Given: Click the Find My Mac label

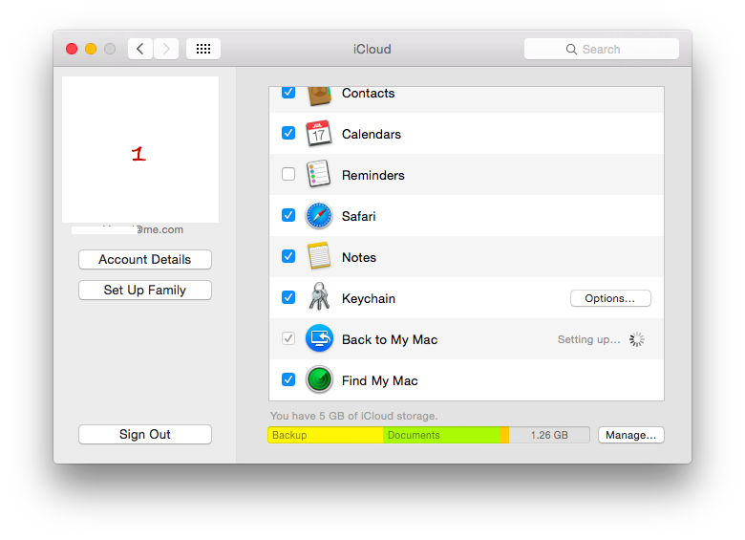Looking at the screenshot, I should pyautogui.click(x=379, y=380).
